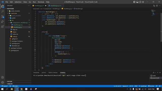Open the Extensions view

(x=3, y=27)
